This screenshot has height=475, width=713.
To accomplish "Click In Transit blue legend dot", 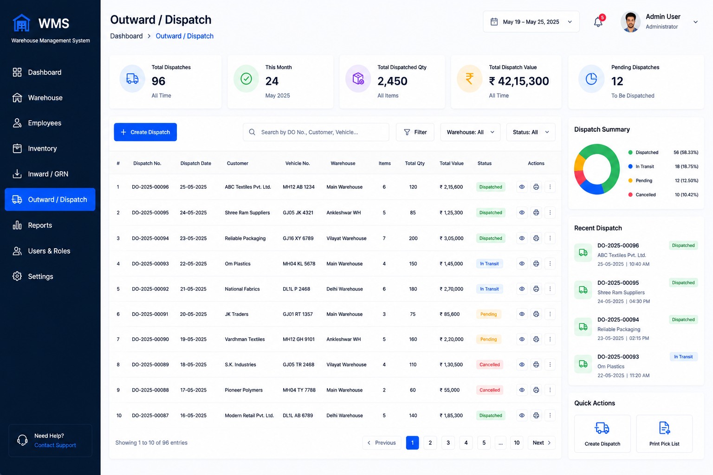I will point(630,167).
